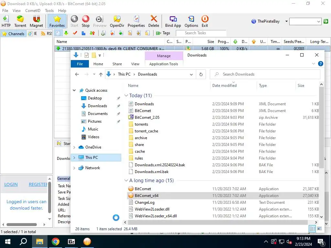Viewport: 331px width, 248px height.
Task: Click the red checkmark completed filter icon
Action: (x=75, y=33)
